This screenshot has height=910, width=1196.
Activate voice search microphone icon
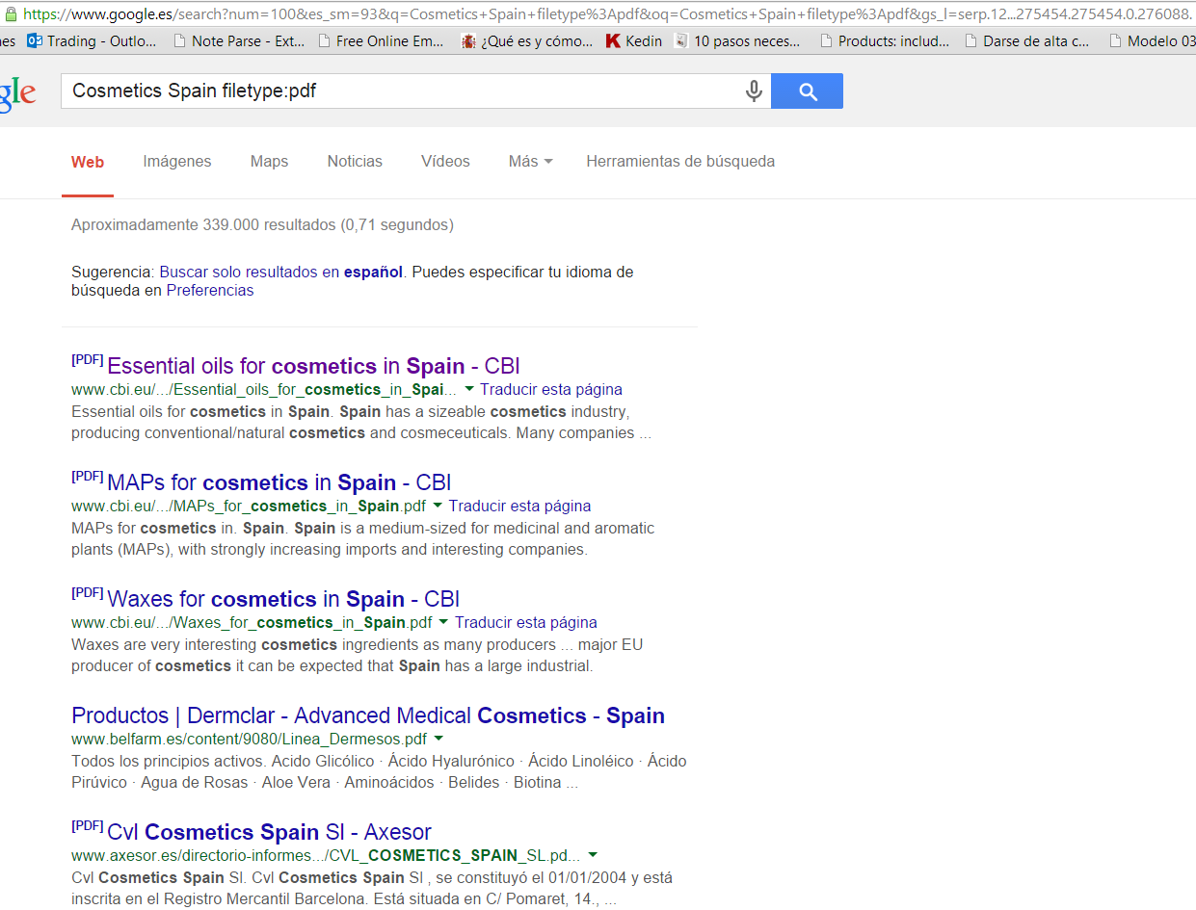[x=754, y=91]
